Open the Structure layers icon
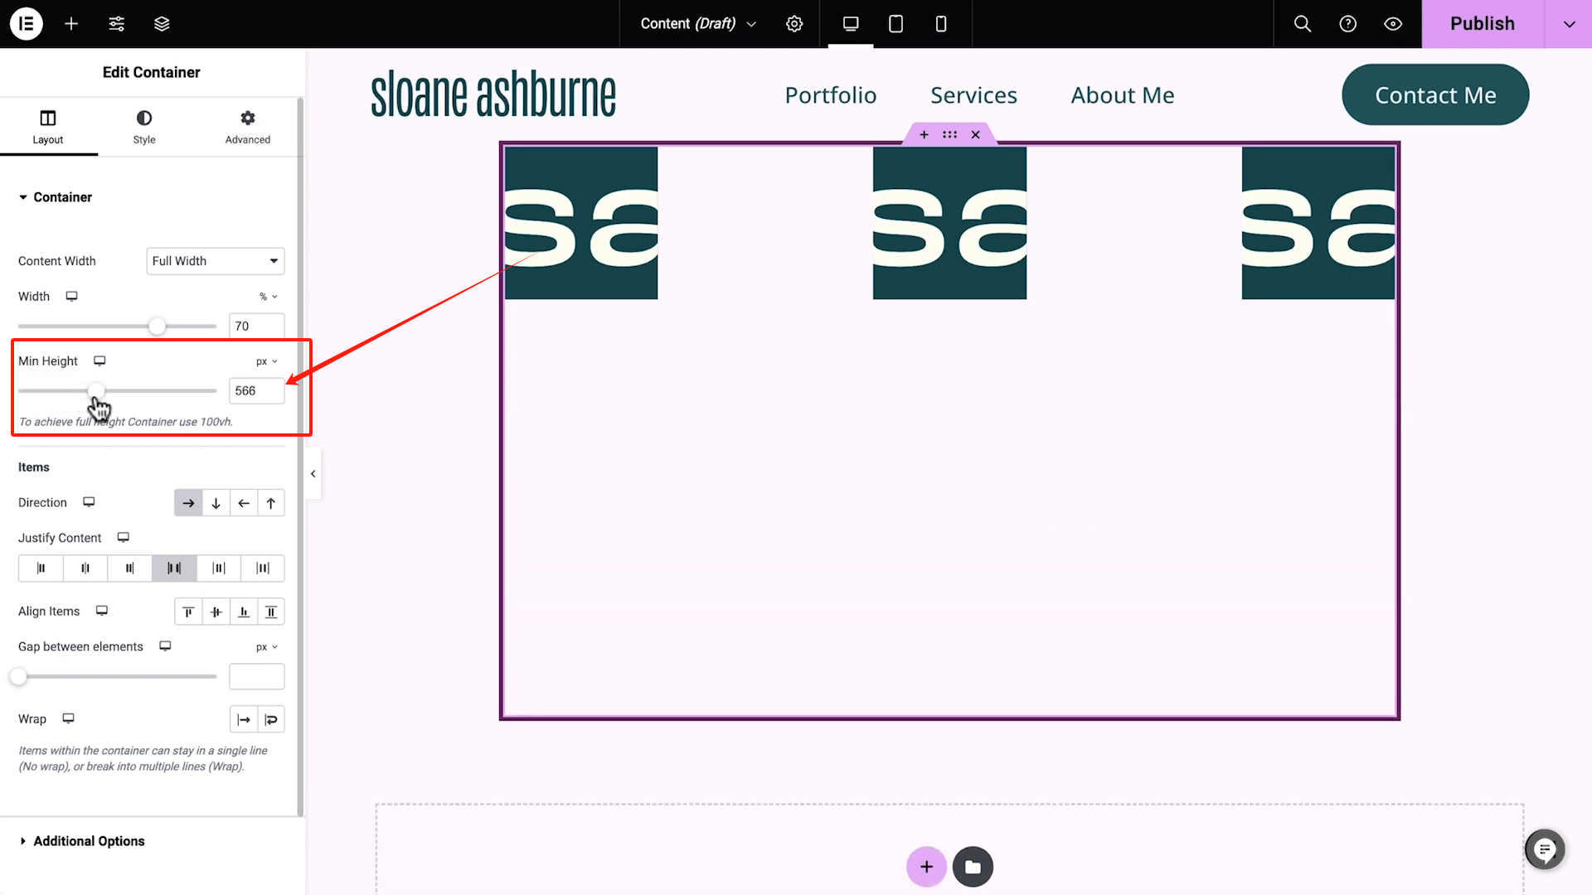 162,23
